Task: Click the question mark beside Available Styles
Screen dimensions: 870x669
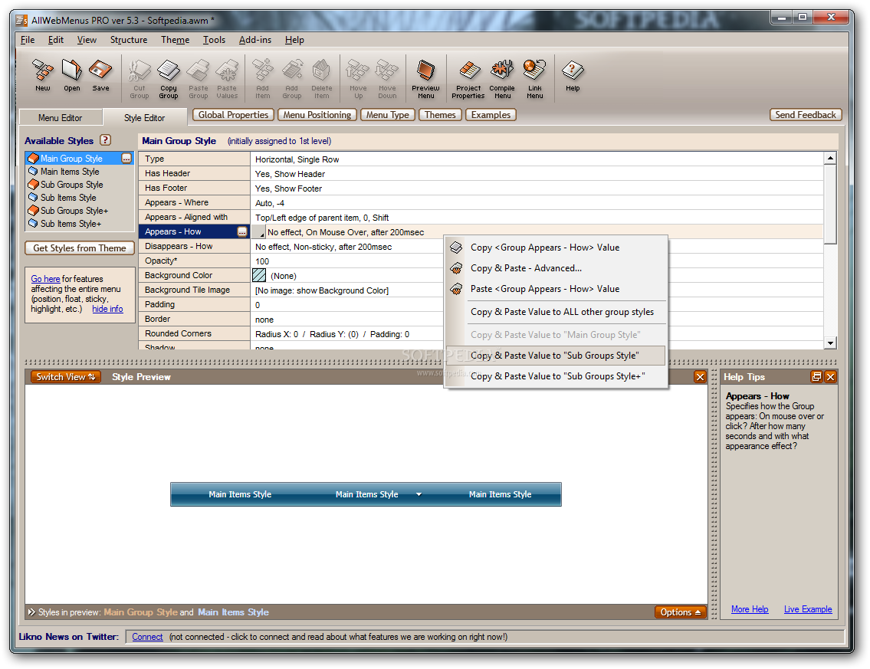Action: [106, 140]
